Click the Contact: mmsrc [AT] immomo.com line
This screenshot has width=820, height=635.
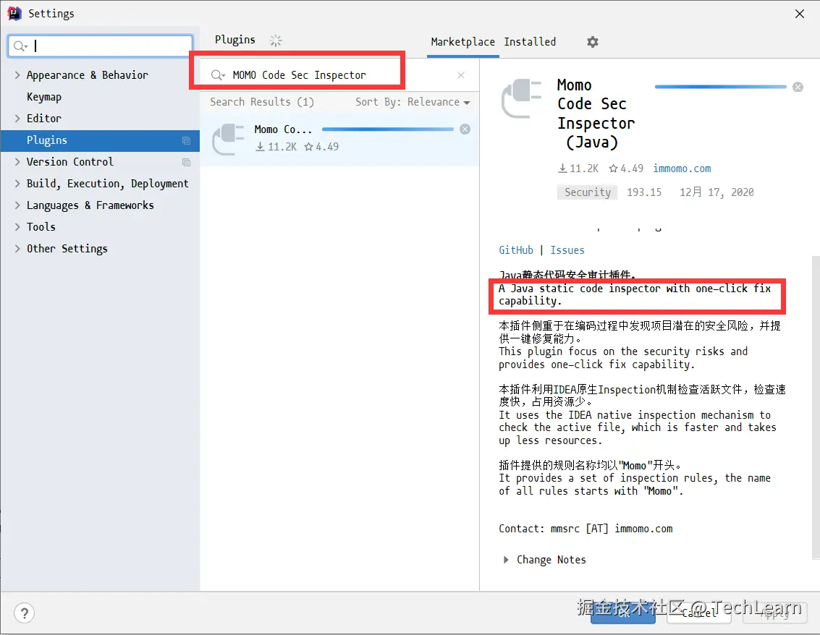click(x=586, y=529)
